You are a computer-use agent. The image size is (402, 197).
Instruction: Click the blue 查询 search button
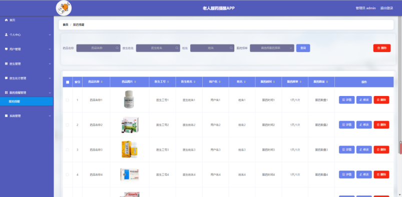(303, 48)
